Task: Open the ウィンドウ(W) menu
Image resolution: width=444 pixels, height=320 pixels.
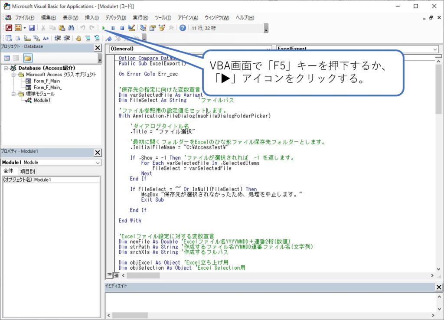Action: tap(217, 17)
